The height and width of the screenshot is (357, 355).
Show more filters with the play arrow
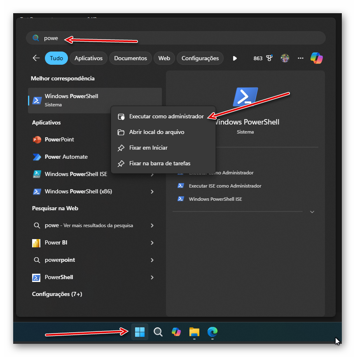(x=235, y=59)
